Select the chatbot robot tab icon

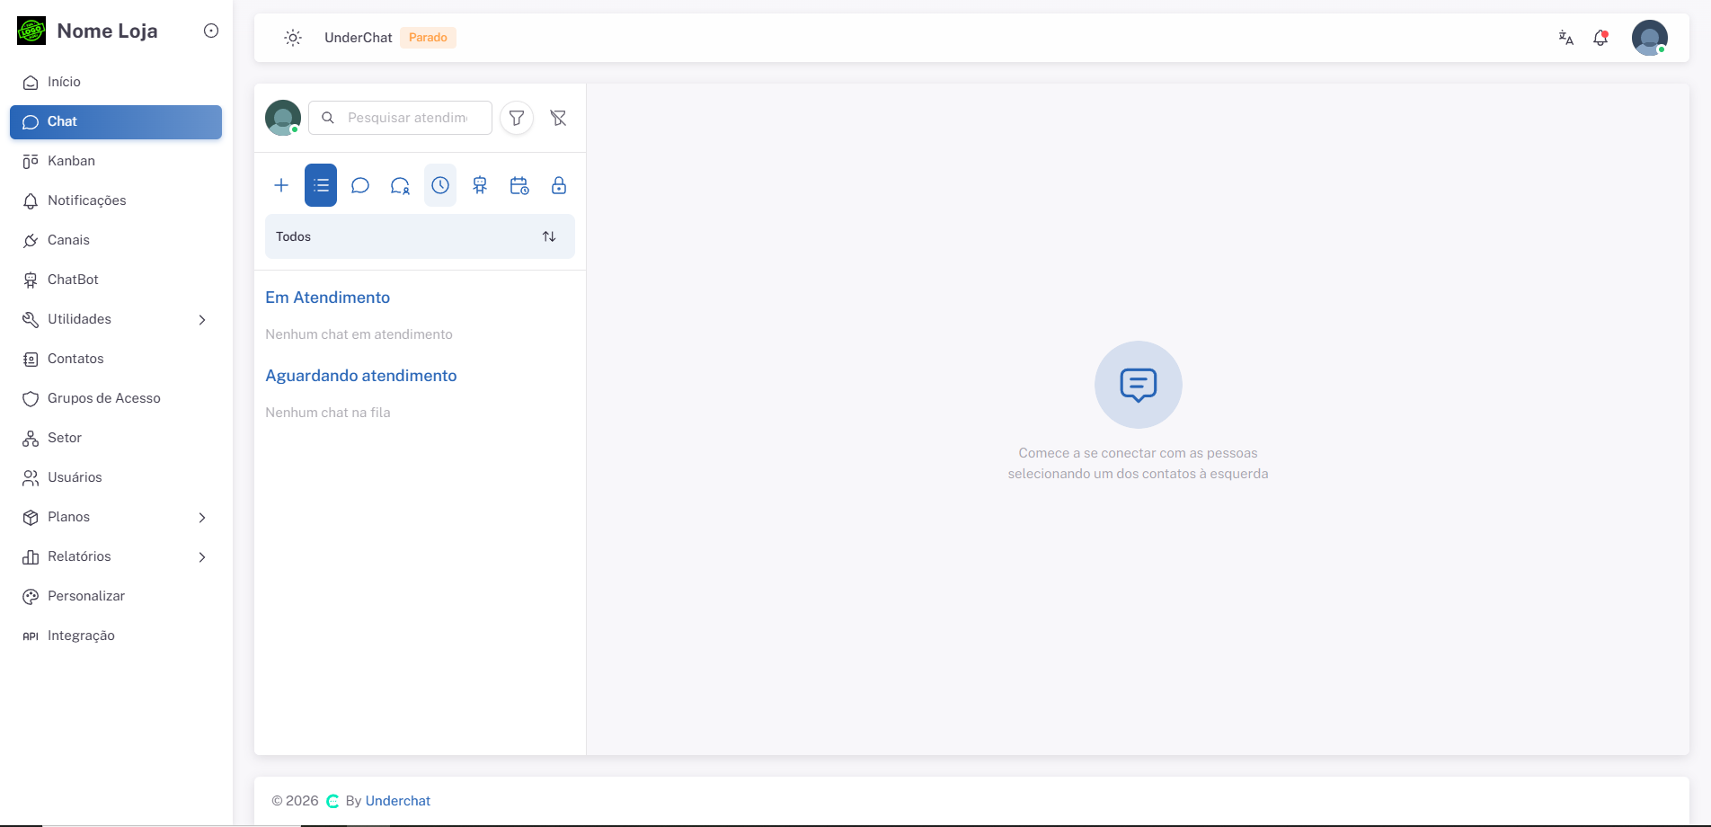click(x=480, y=185)
